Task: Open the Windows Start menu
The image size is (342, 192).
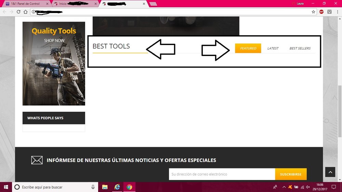Action: [x=6, y=187]
